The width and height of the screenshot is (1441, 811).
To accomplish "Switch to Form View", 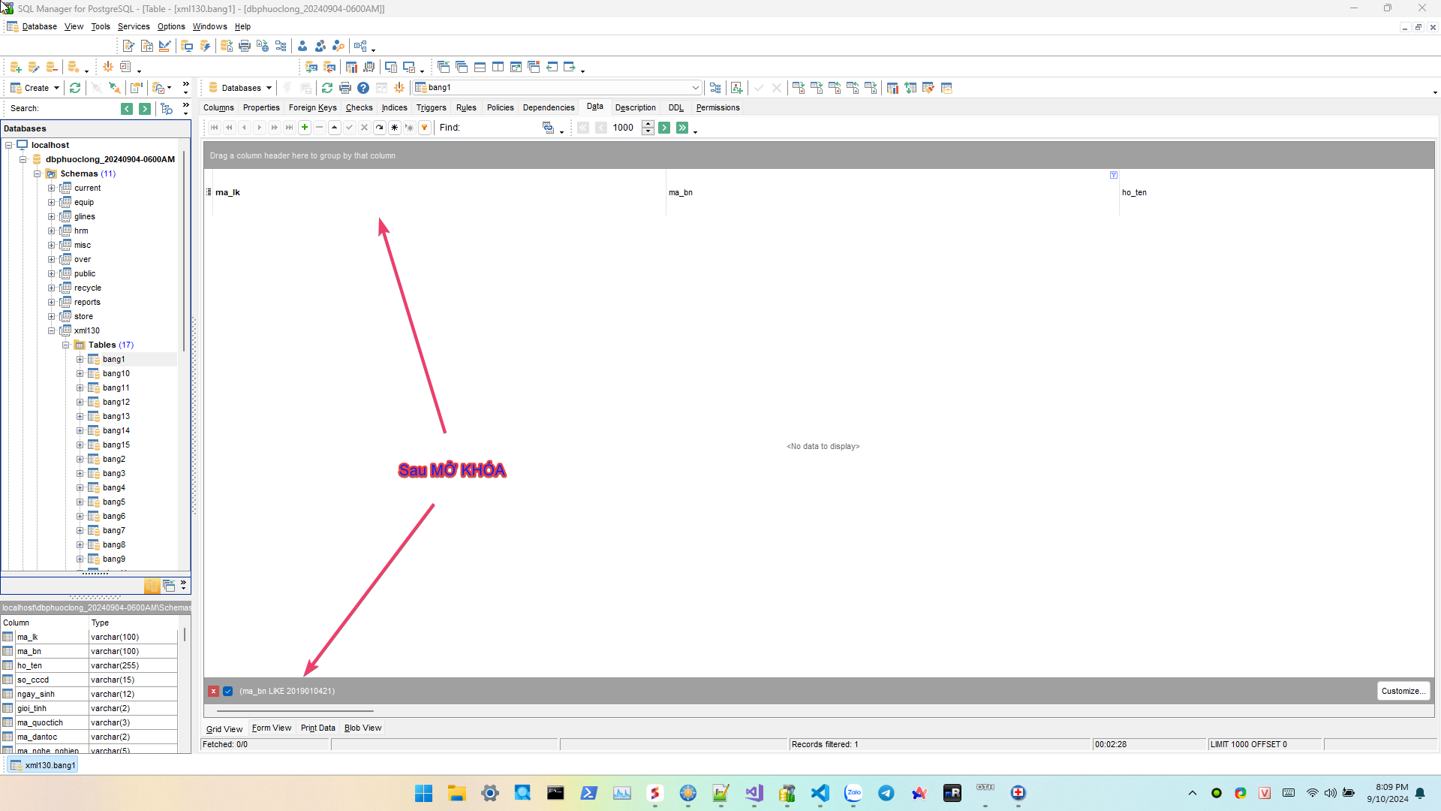I will pos(272,728).
